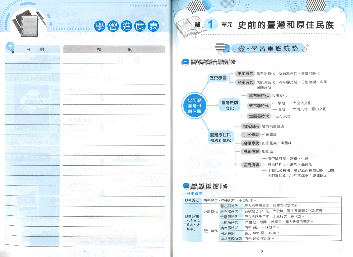Click the heart balloon icon beside 日期
353x257 pixels.
pyautogui.click(x=10, y=47)
